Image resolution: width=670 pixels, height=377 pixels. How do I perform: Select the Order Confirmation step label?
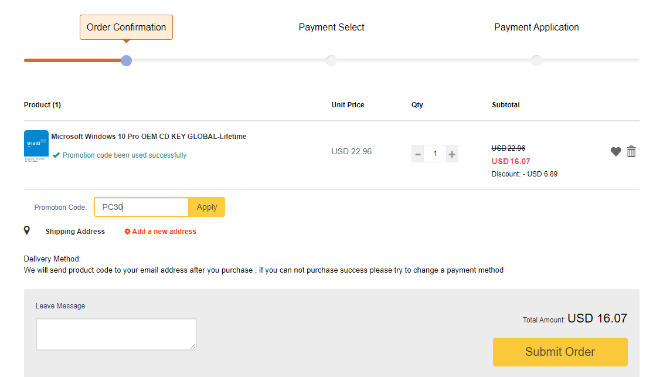126,28
